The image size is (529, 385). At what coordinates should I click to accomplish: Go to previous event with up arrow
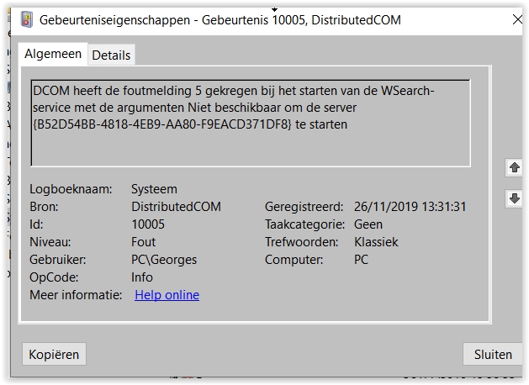pos(514,168)
